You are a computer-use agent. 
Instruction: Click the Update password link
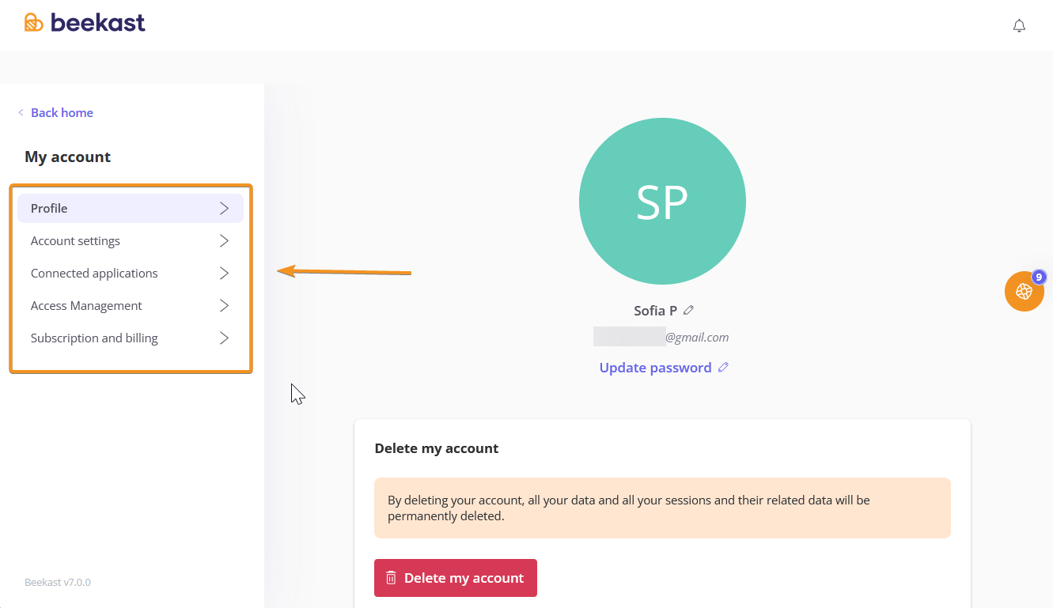pyautogui.click(x=655, y=368)
